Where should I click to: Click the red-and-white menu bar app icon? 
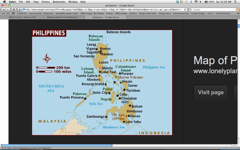(181, 1)
